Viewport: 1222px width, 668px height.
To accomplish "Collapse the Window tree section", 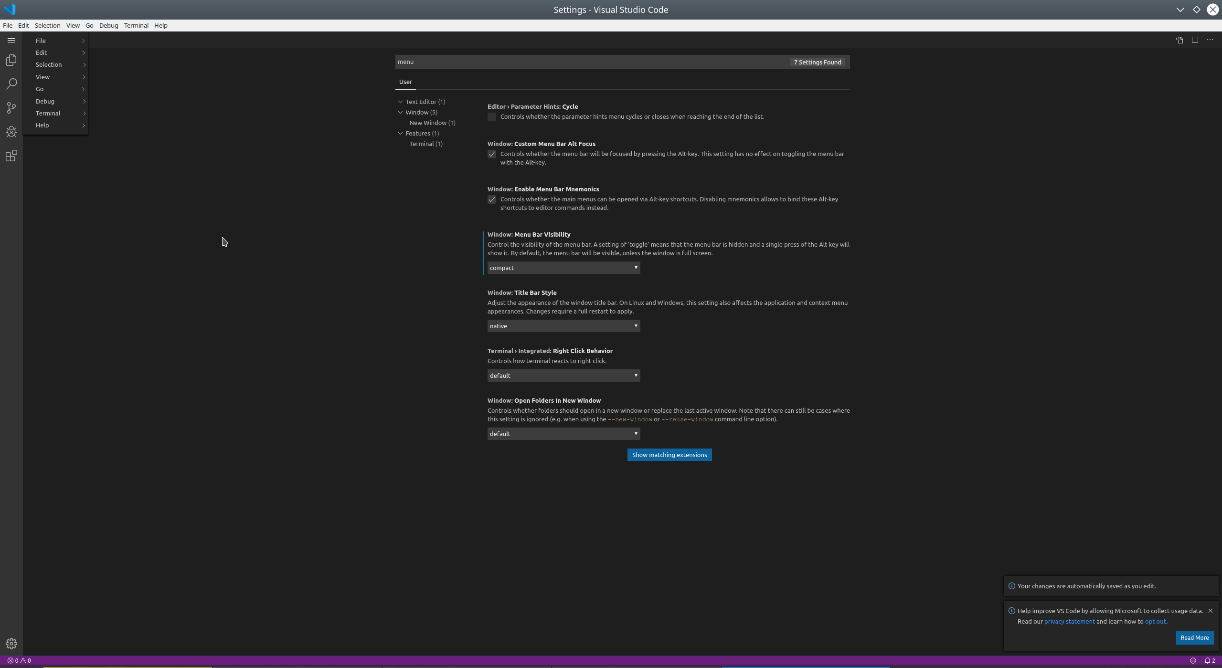I will 400,112.
